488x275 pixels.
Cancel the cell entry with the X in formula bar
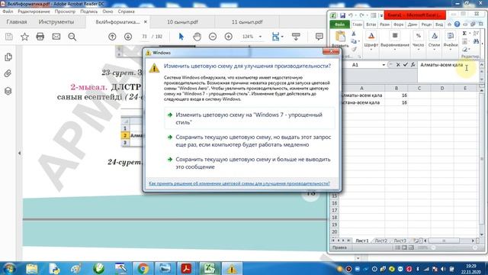[x=398, y=65]
